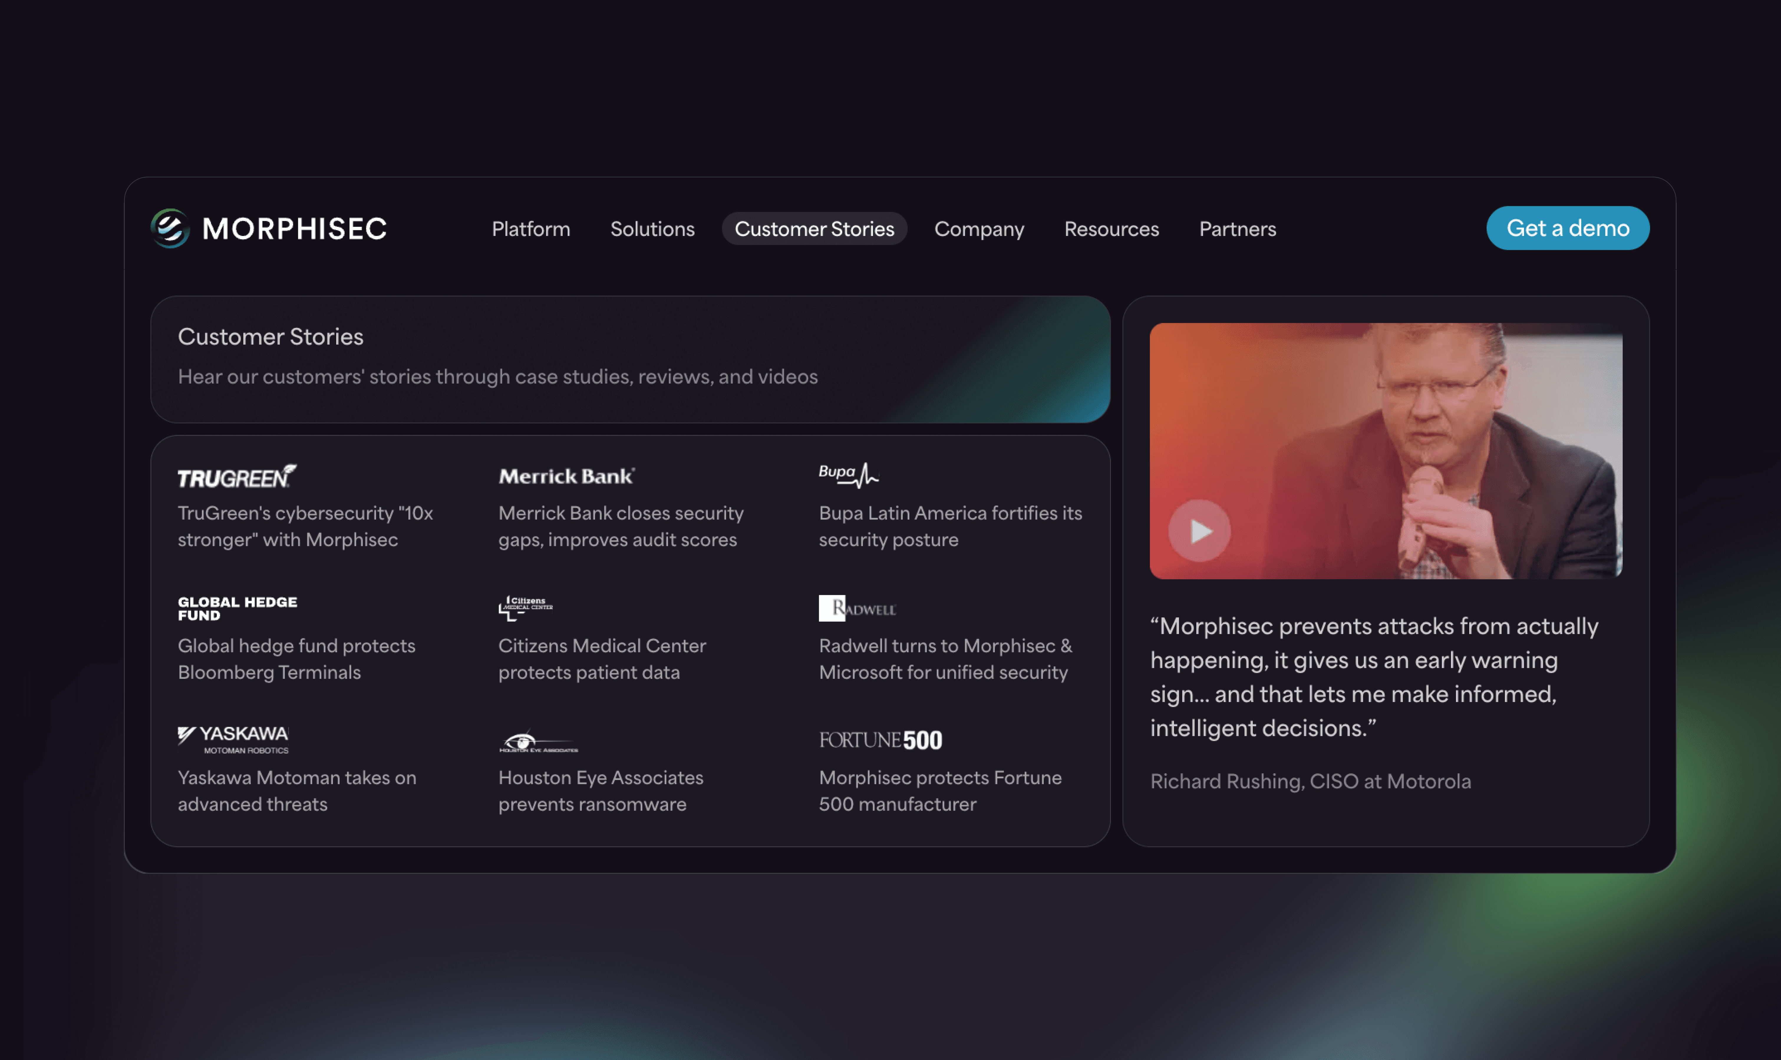Click 'Hear our customers' stories' subtitle text

(498, 377)
